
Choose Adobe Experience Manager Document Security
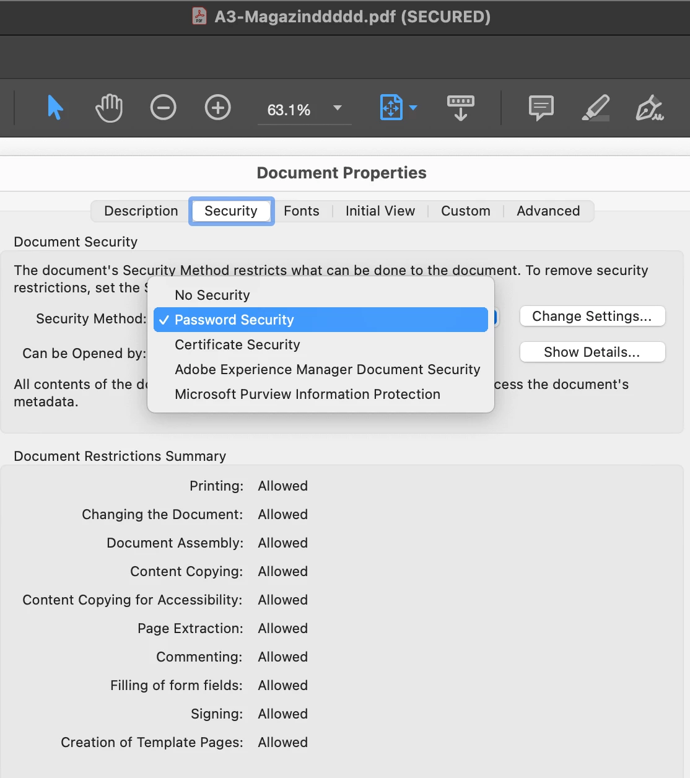click(321, 369)
